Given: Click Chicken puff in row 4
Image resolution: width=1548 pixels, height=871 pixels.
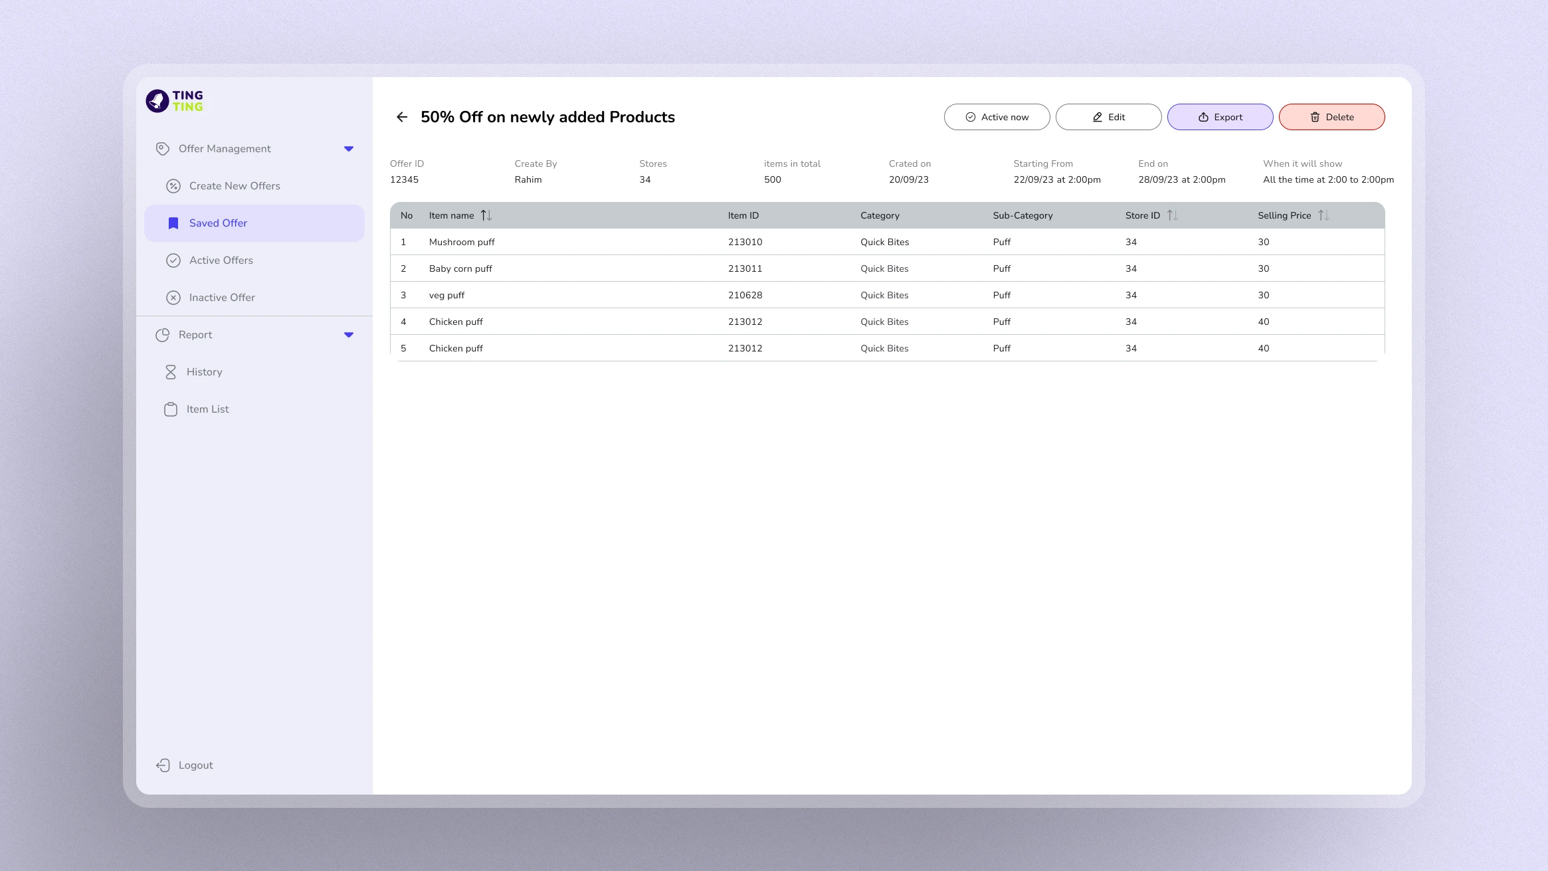Looking at the screenshot, I should tap(456, 322).
